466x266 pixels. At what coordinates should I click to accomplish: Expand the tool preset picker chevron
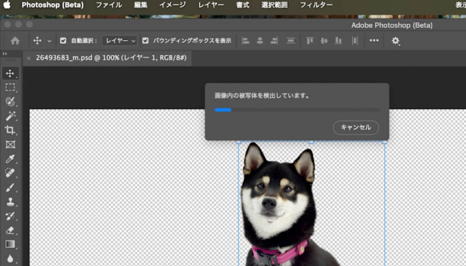tap(50, 41)
